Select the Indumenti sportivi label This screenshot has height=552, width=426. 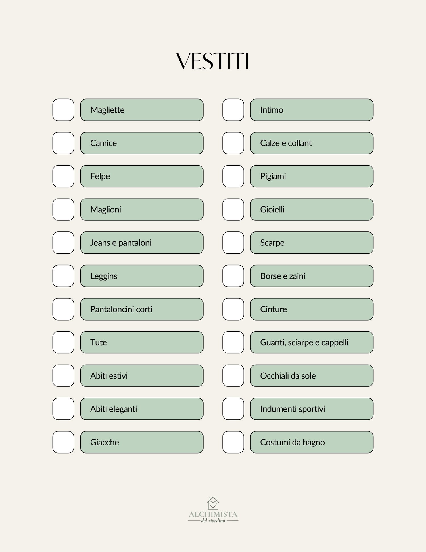312,409
